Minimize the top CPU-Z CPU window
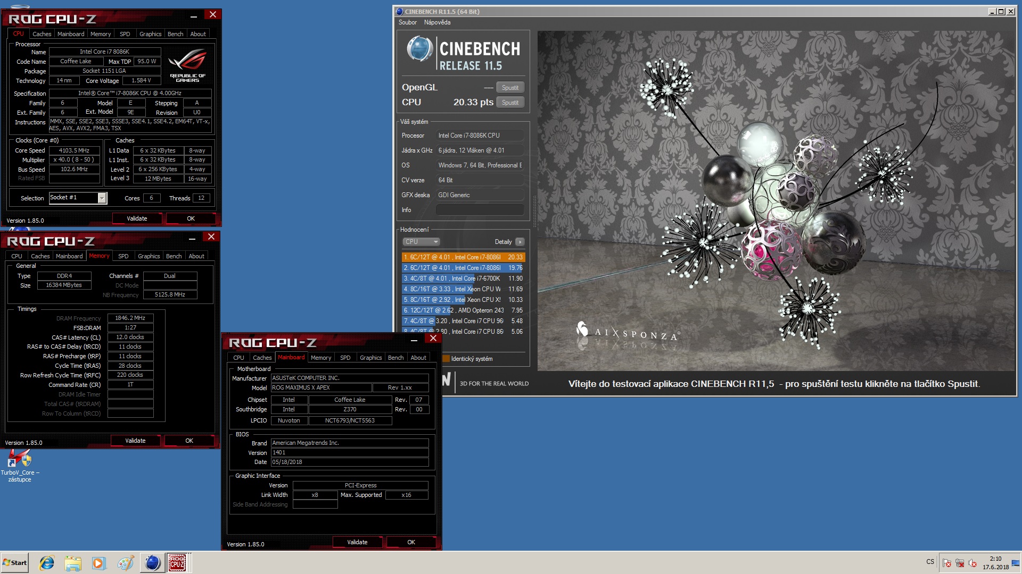 coord(194,15)
